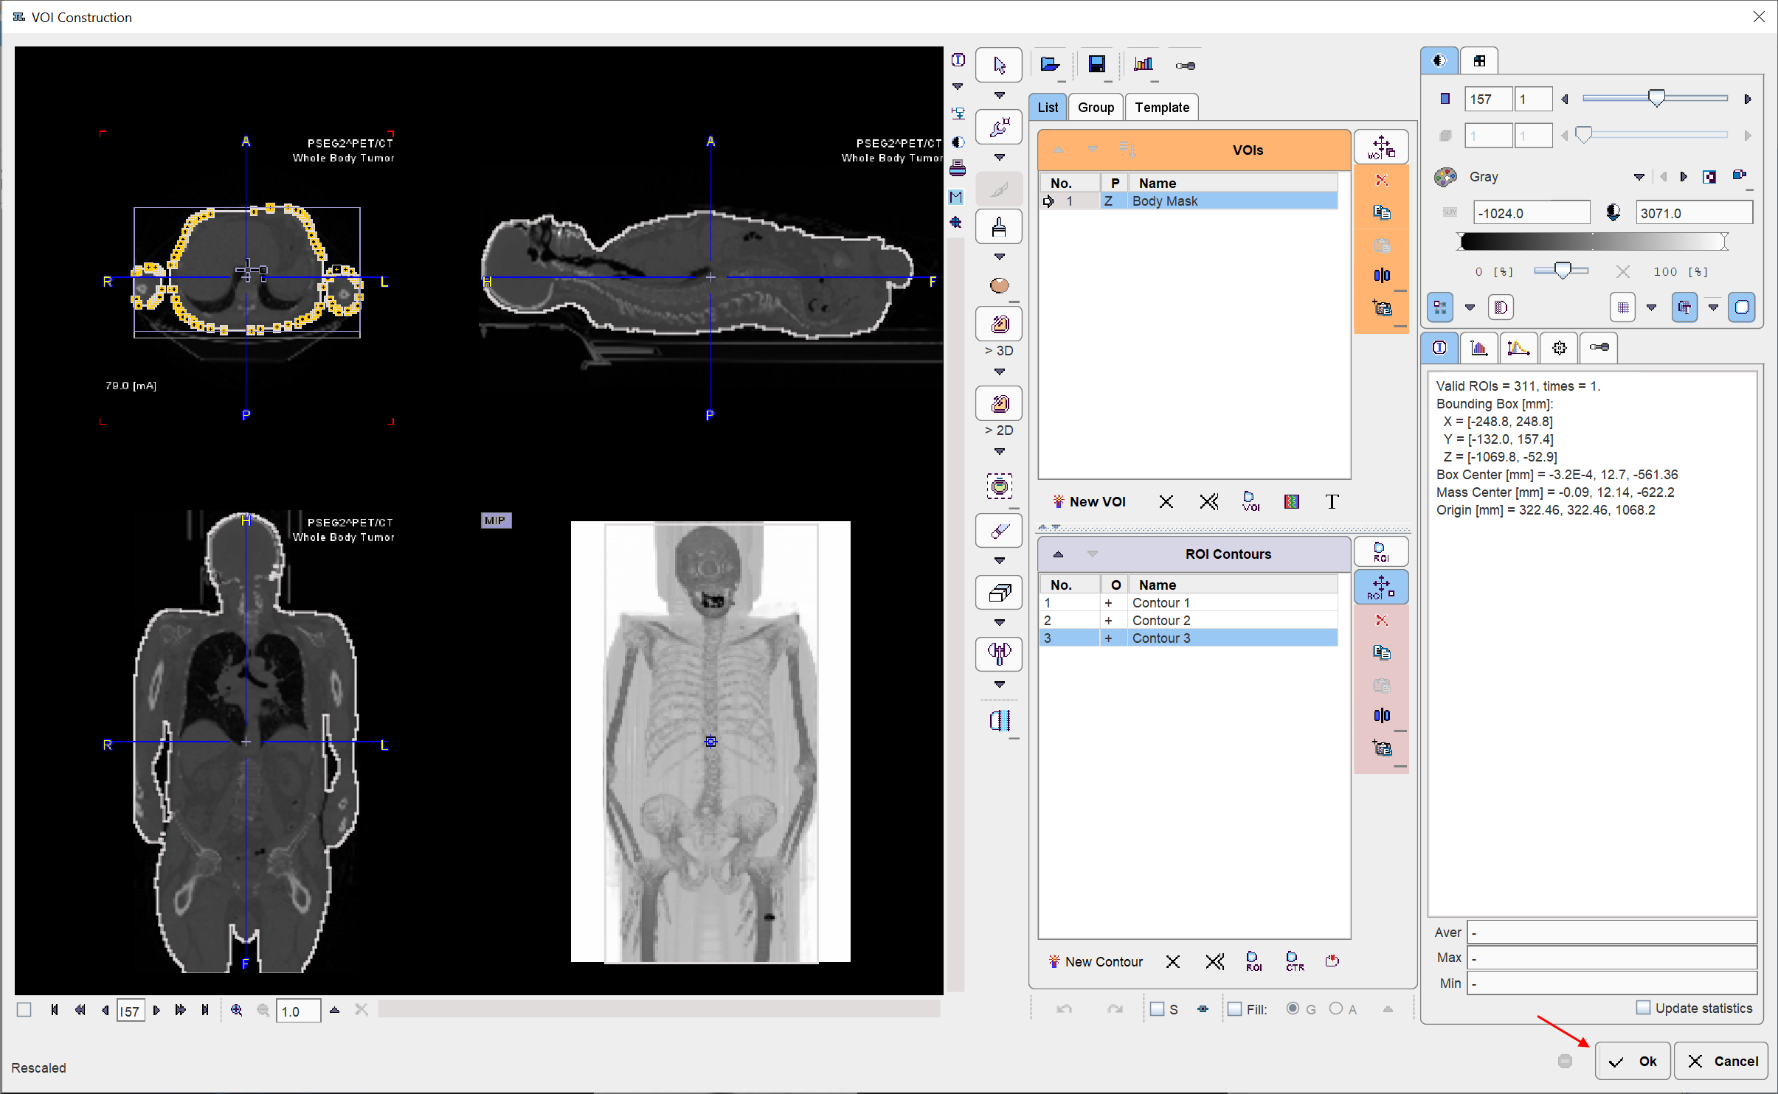The width and height of the screenshot is (1778, 1094).
Task: Select the G fill radio button
Action: coord(1293,1008)
